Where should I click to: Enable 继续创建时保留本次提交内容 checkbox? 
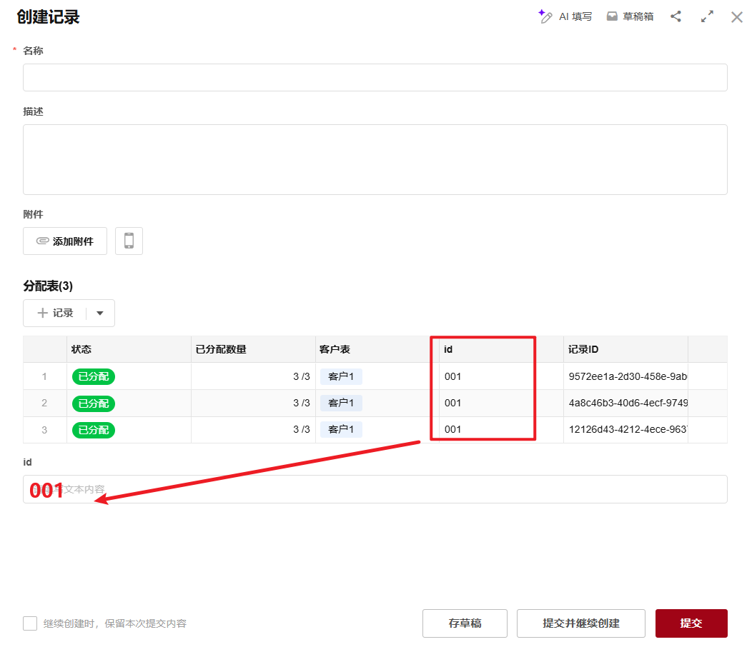[30, 623]
